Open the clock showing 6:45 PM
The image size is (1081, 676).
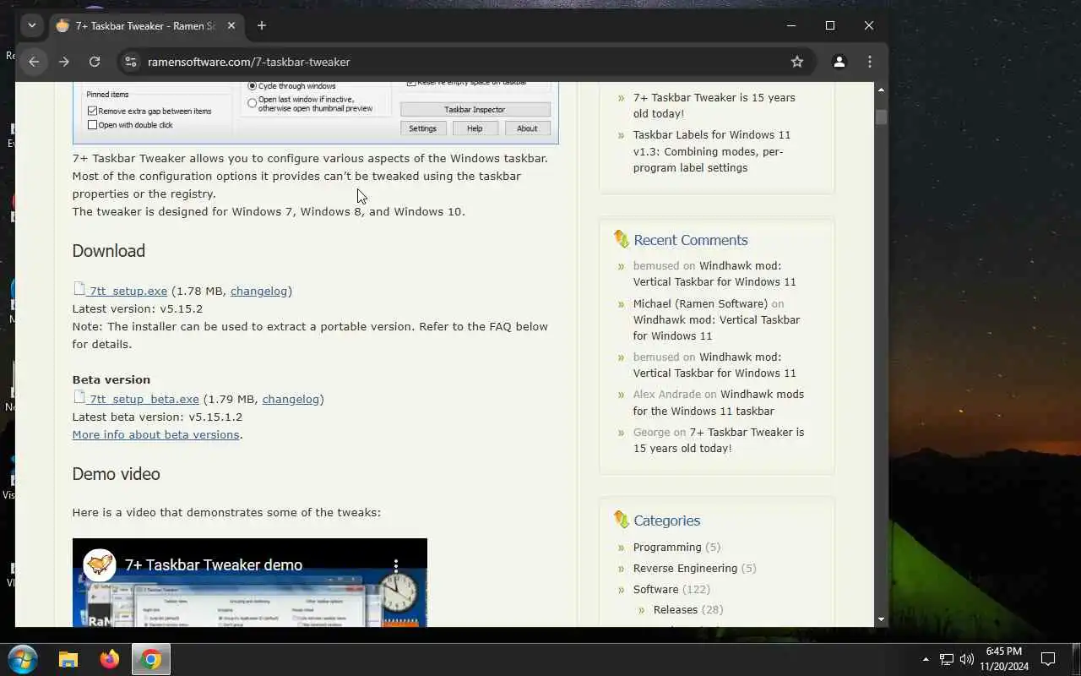pos(1004,659)
